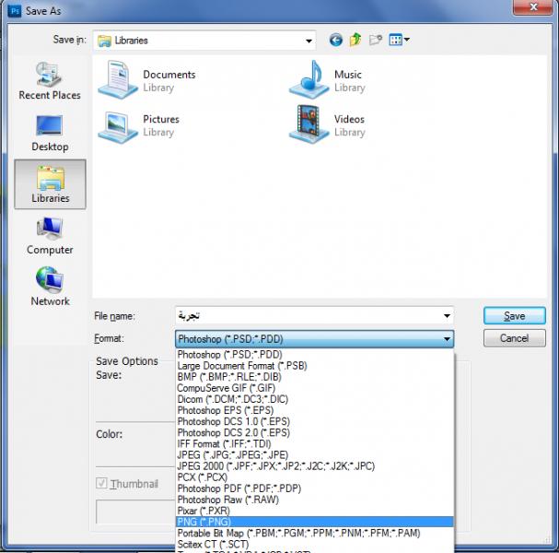
Task: Choose CompuServe GIF format
Action: pyautogui.click(x=315, y=388)
